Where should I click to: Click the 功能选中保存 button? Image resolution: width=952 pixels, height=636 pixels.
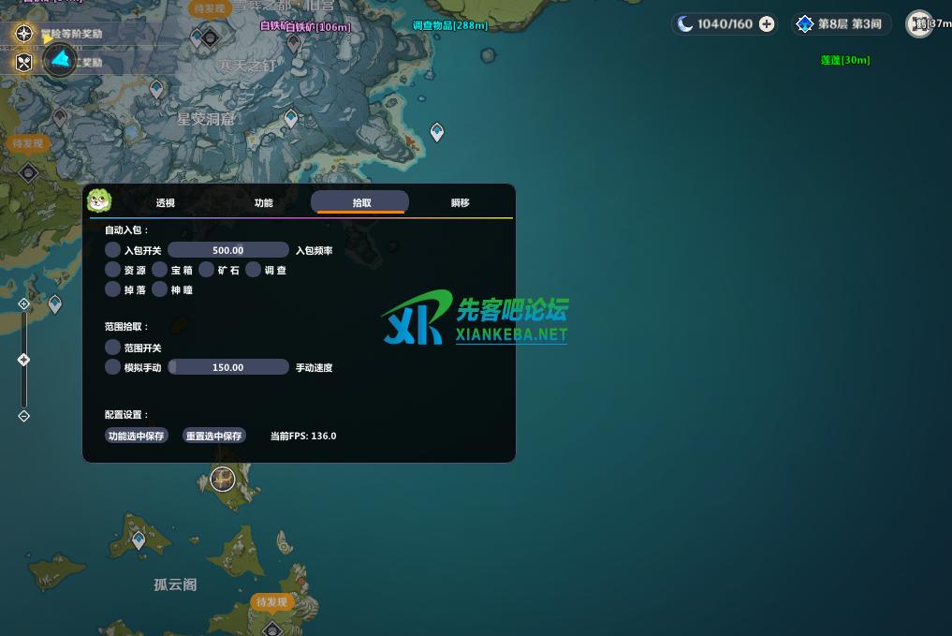tap(137, 436)
